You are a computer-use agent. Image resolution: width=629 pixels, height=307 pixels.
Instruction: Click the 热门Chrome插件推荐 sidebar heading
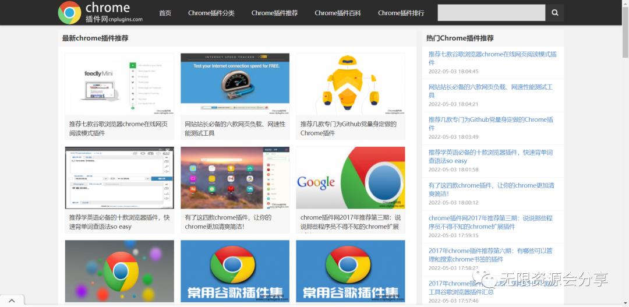click(x=460, y=38)
